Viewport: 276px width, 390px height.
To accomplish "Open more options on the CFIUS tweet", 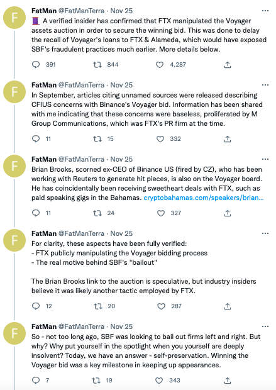I will pos(265,85).
